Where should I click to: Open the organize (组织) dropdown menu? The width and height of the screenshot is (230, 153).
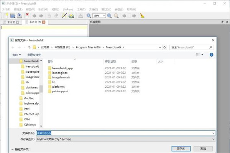pyautogui.click(x=16, y=55)
